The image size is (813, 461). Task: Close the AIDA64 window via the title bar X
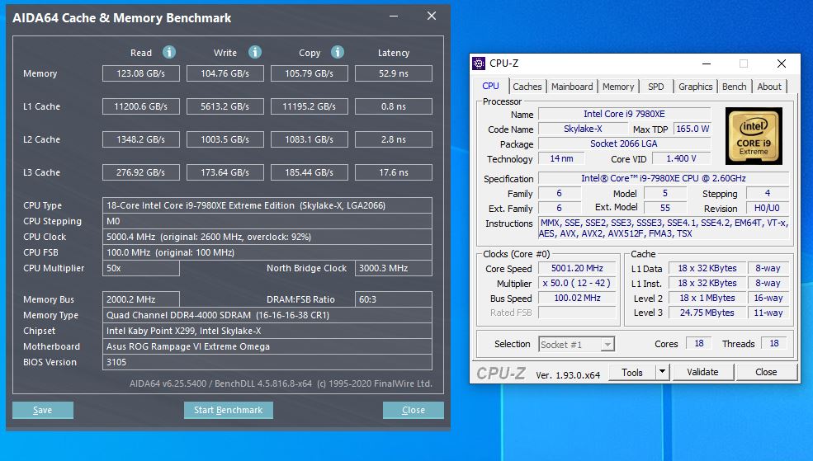point(432,16)
